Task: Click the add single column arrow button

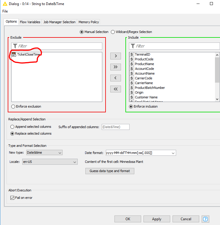Action: 115,56
